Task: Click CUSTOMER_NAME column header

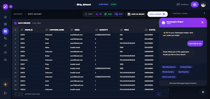Action: [x=56, y=30]
